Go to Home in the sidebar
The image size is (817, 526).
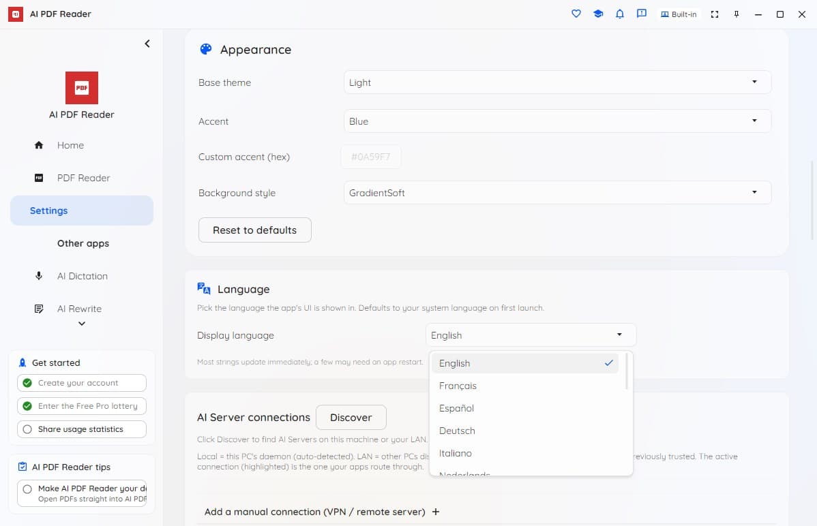[82, 145]
